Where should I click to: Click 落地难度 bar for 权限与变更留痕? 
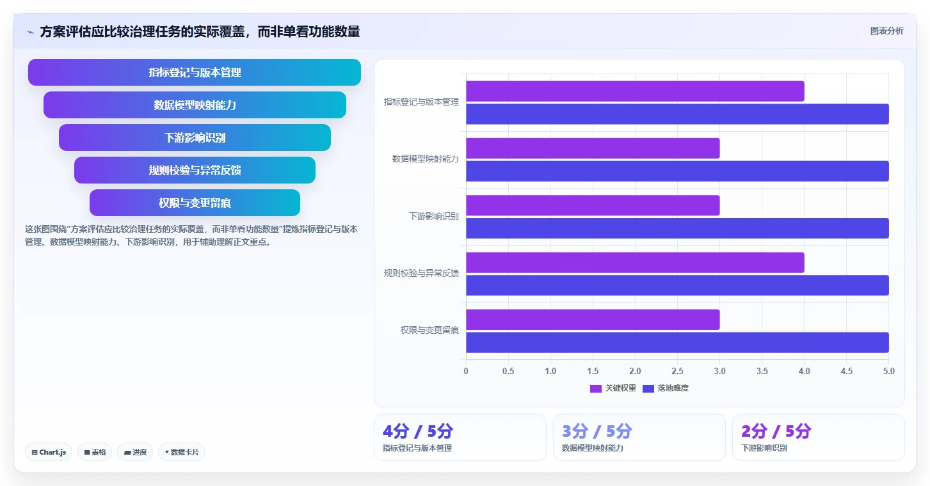click(677, 342)
